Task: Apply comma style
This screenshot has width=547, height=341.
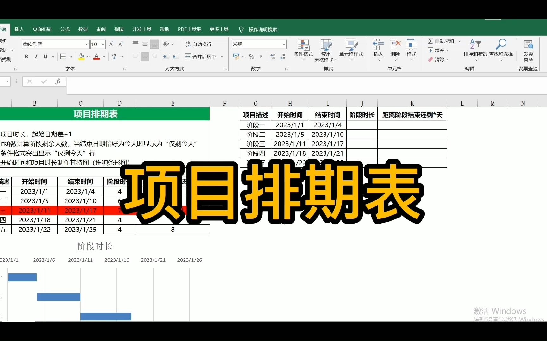Action: pos(261,57)
